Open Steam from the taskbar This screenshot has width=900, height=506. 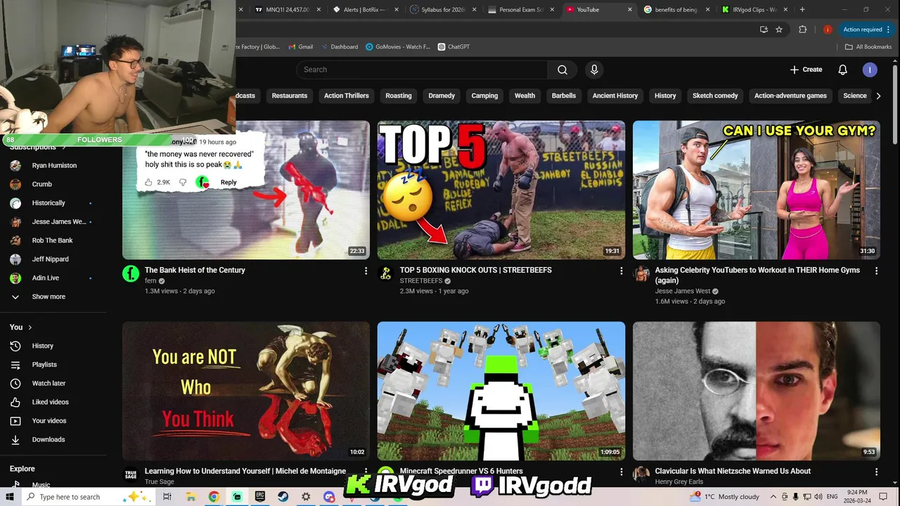[x=283, y=497]
